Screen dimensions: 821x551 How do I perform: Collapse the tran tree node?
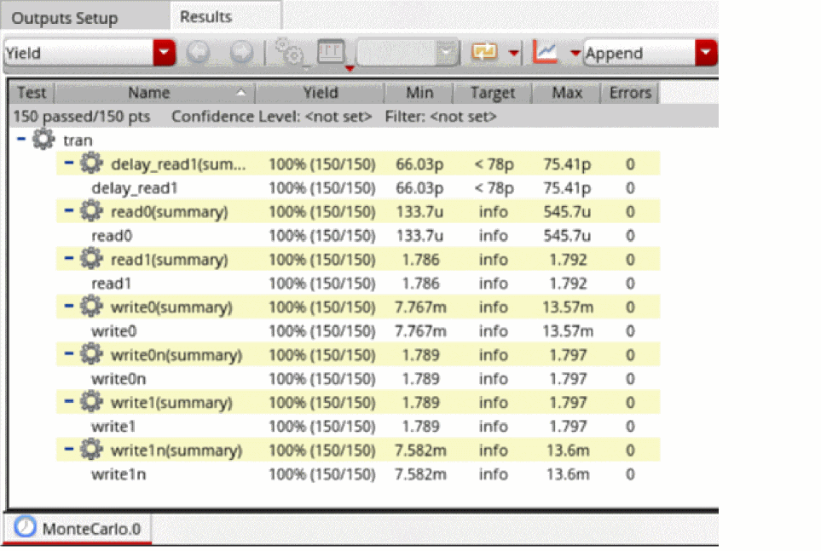[x=21, y=140]
